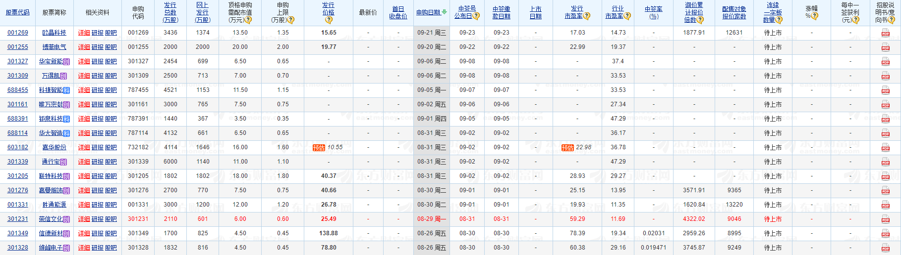Open 嘉华股份 stock name link
901x255 pixels.
(x=54, y=147)
